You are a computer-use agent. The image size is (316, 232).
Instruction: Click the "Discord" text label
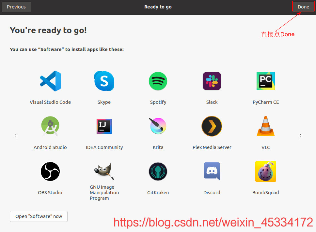(212, 192)
